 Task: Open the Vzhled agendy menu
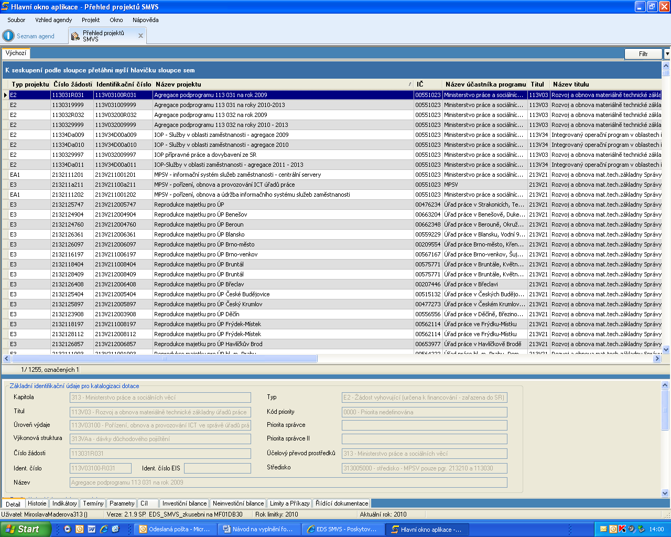point(53,20)
